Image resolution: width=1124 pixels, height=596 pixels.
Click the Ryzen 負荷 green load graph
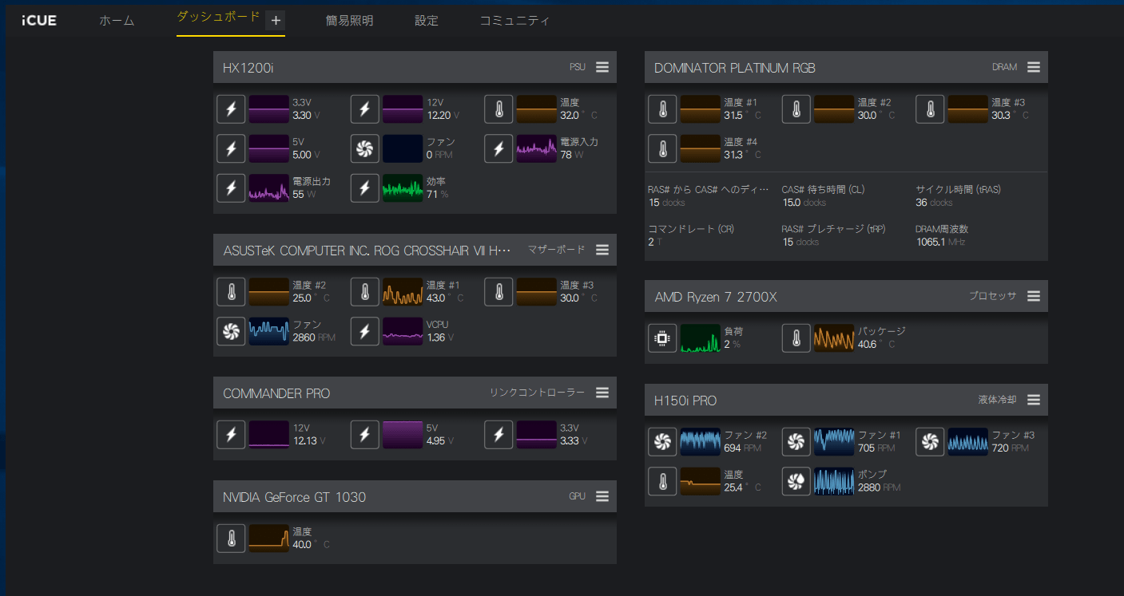(701, 338)
